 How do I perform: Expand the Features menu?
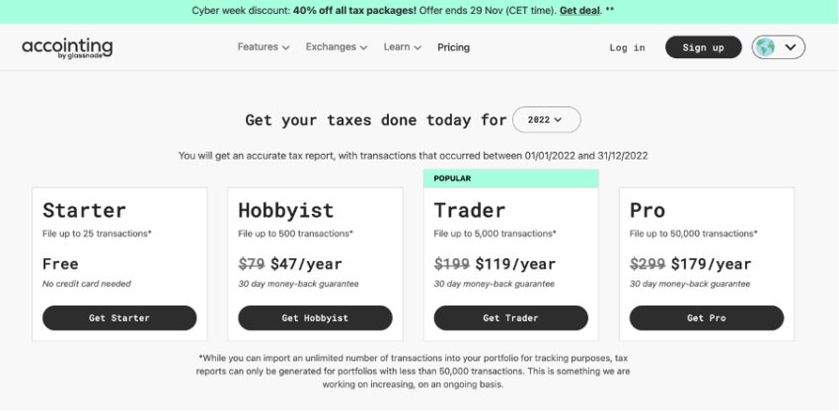[263, 47]
